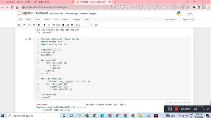The width and height of the screenshot is (211, 118).
Task: Click the t.bgcolor("black") code line
Action: tap(51, 49)
